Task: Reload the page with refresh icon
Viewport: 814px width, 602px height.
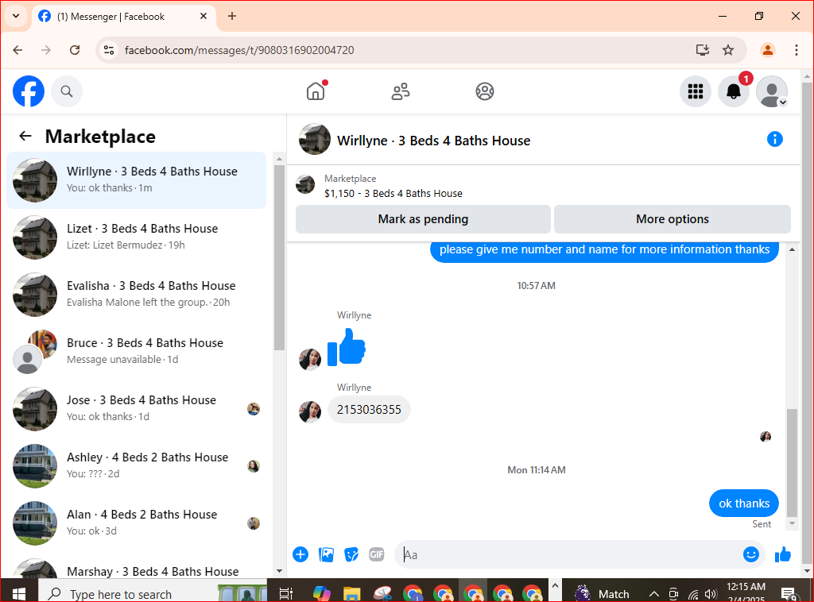Action: click(x=75, y=50)
